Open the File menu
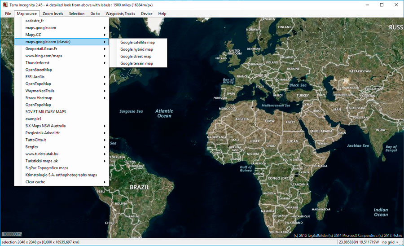The image size is (404, 246). (8, 13)
